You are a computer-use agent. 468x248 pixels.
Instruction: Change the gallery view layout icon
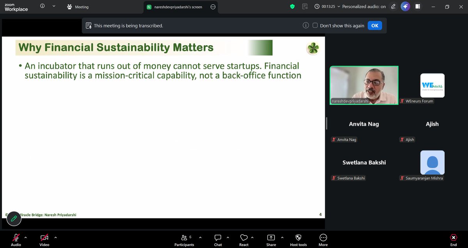coord(418,7)
